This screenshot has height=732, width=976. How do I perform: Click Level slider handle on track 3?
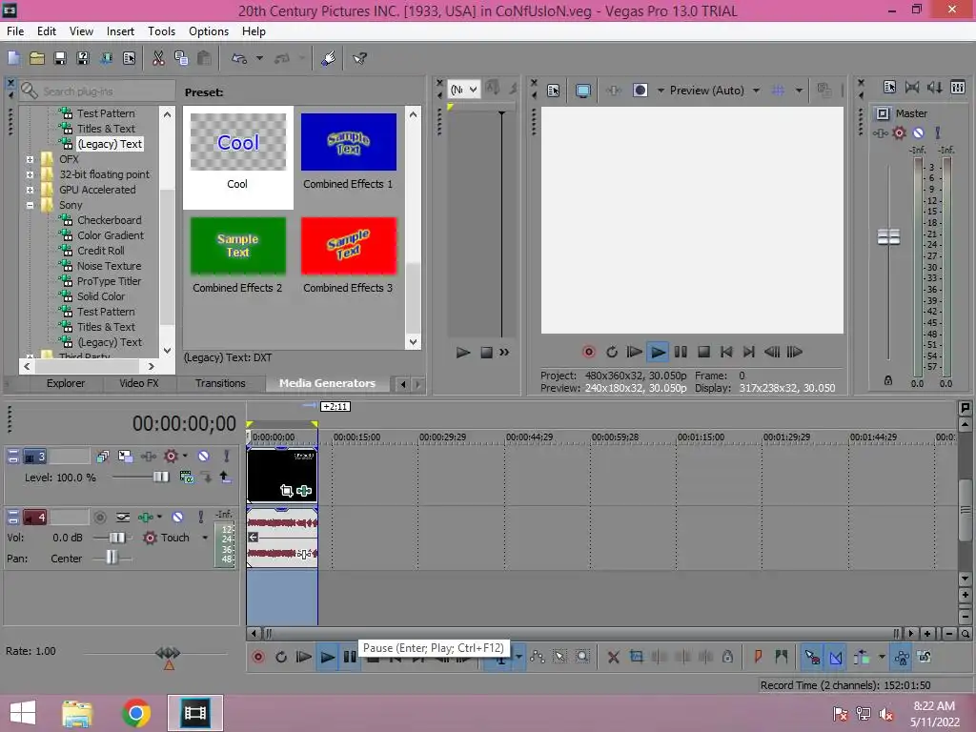tap(161, 478)
